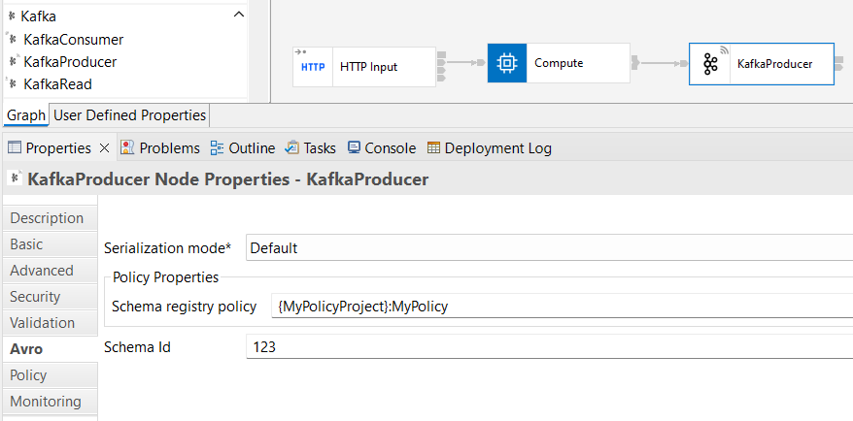This screenshot has width=853, height=421.
Task: Click the Deployment Log view icon
Action: (433, 147)
